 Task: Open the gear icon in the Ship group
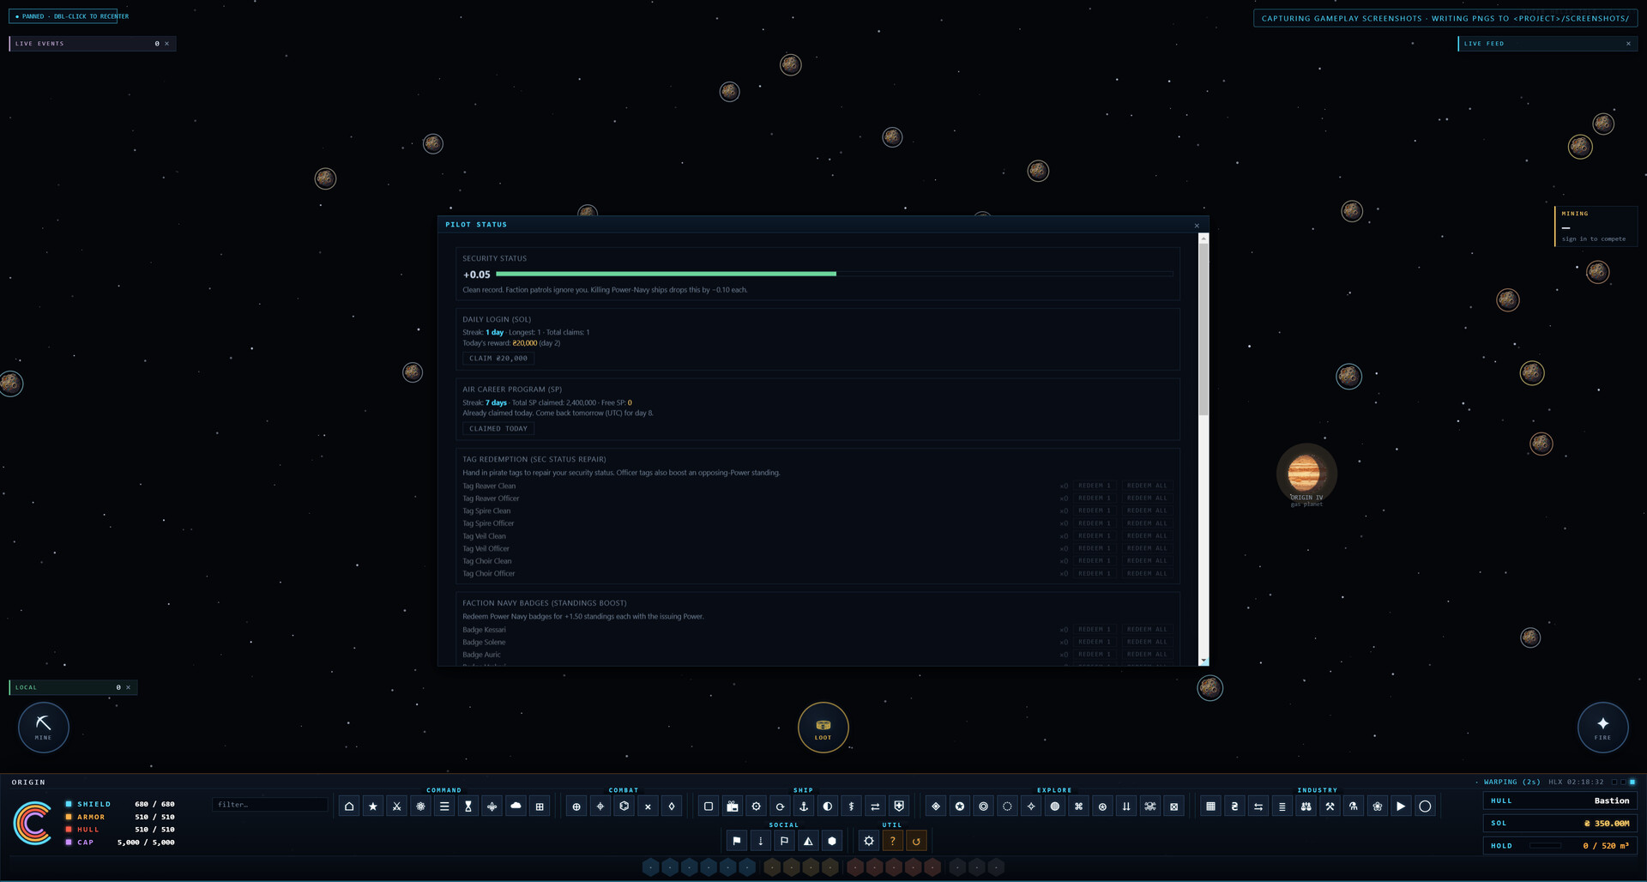tap(756, 806)
